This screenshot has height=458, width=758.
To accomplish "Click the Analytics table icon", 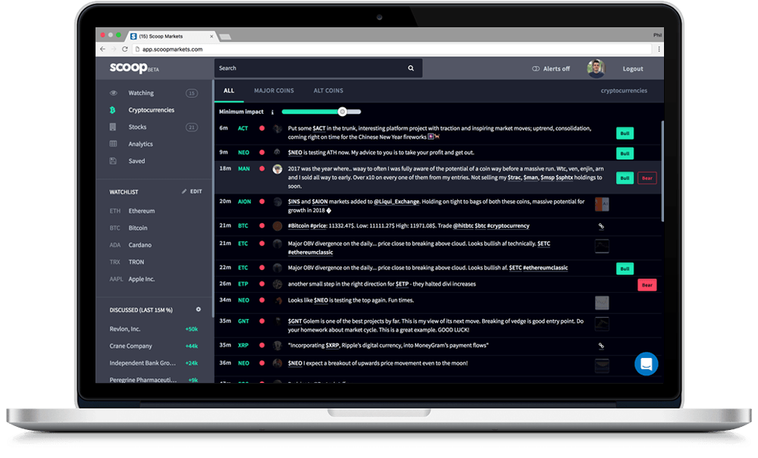I will click(113, 143).
